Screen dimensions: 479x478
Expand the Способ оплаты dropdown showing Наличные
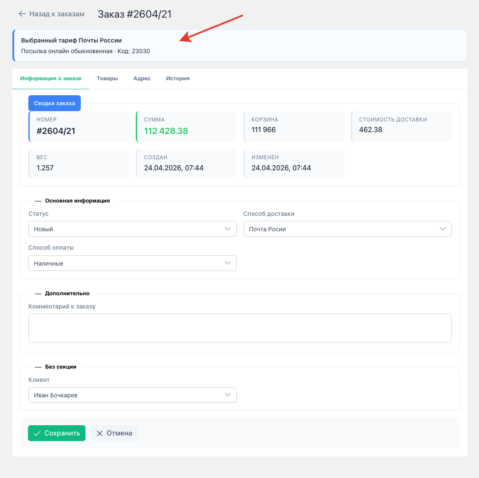pyautogui.click(x=132, y=263)
